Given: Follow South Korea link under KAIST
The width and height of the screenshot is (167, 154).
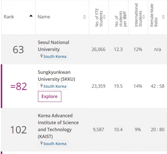Looking at the screenshot, I should [x=55, y=144].
